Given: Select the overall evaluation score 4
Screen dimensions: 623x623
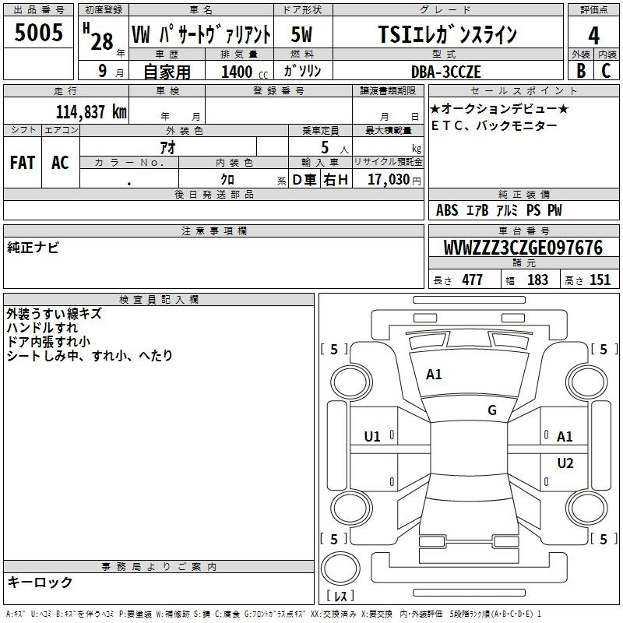Looking at the screenshot, I should [593, 35].
